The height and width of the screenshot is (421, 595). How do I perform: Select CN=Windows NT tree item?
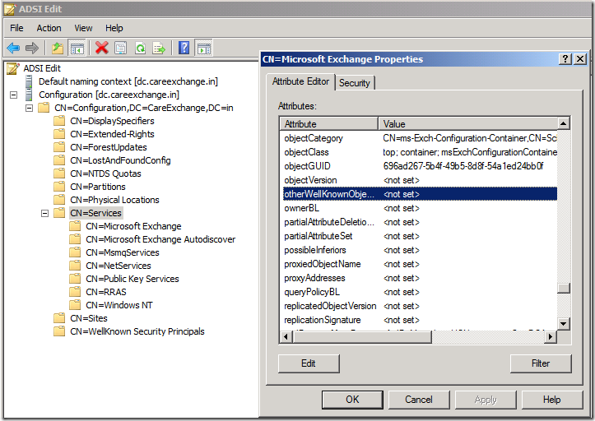coord(119,305)
